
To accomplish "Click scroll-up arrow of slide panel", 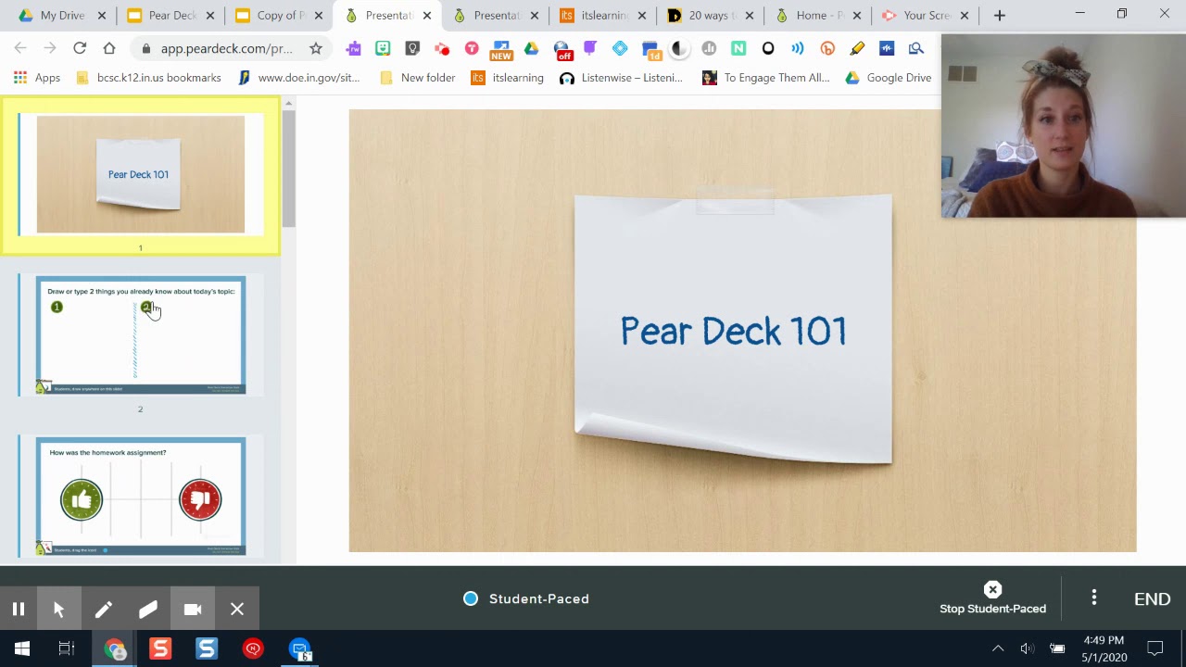I will pos(288,103).
